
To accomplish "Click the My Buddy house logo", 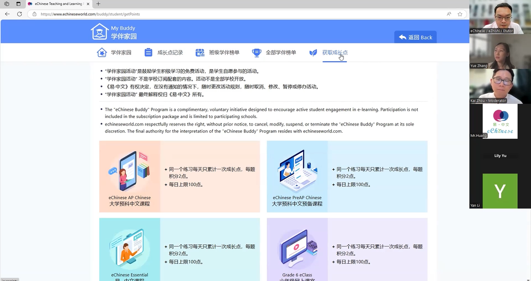I will pyautogui.click(x=99, y=31).
